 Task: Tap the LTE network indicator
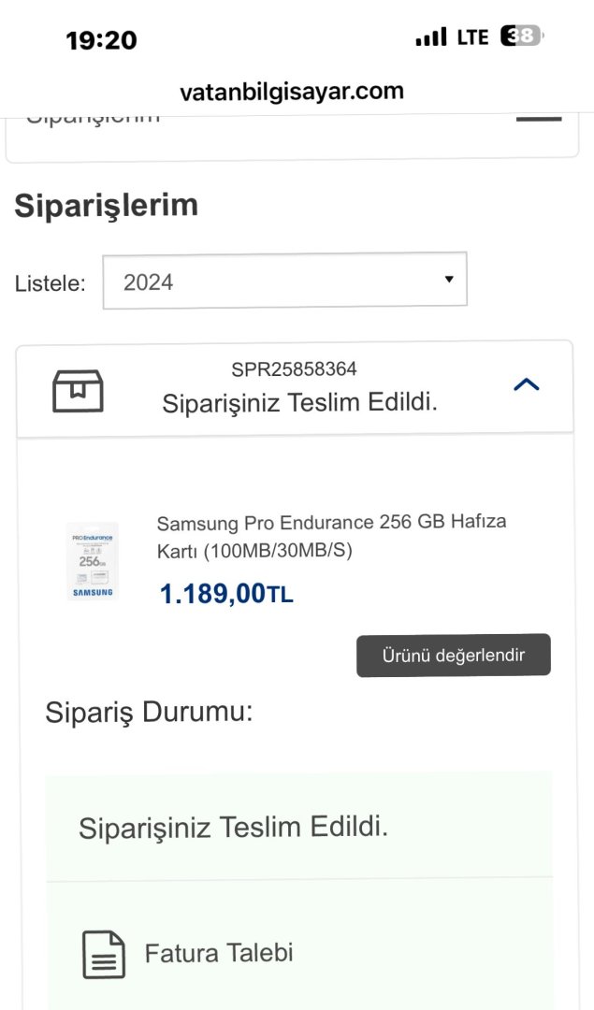coord(473,37)
